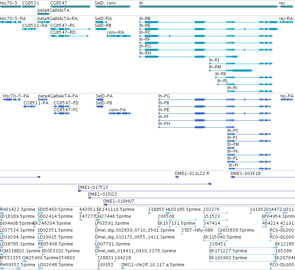Select protein Ih-PE label
Screen dimensions: 295x270
(164, 110)
